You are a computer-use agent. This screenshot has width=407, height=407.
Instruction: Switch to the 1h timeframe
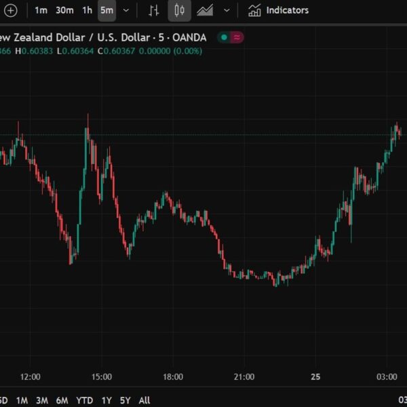tap(87, 10)
